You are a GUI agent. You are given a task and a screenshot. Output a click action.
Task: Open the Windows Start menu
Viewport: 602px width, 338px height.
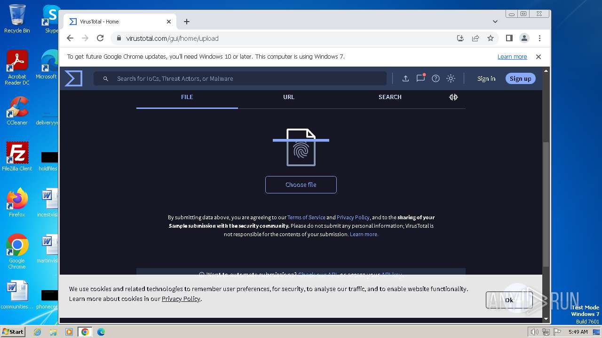click(13, 331)
